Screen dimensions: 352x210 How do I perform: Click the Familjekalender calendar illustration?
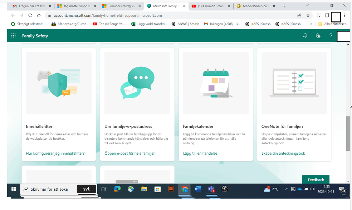[216, 83]
